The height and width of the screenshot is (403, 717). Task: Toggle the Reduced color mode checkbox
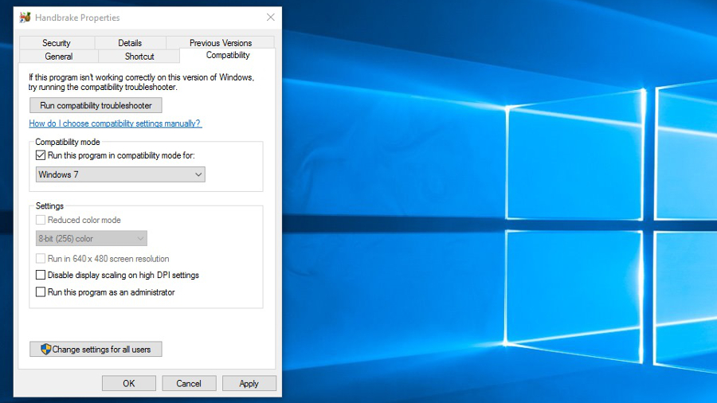41,220
